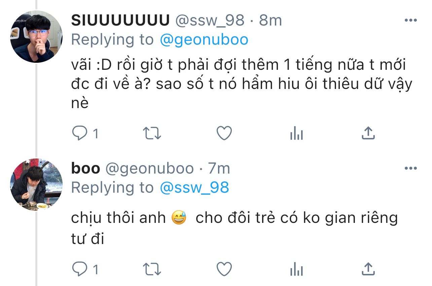View analytics of the ssw_98 tweet
The width and height of the screenshot is (432, 286).
point(296,134)
